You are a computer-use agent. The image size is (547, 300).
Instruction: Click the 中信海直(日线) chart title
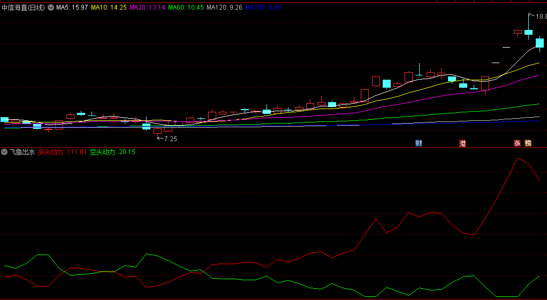(24, 7)
